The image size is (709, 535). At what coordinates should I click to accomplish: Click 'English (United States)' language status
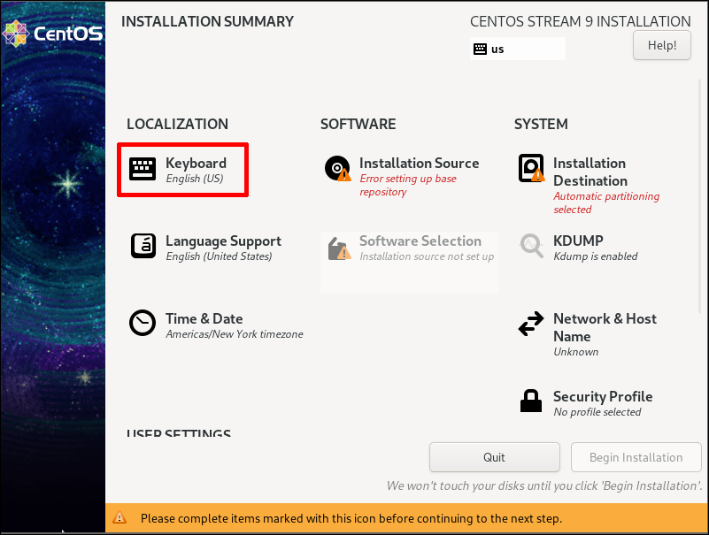(219, 256)
